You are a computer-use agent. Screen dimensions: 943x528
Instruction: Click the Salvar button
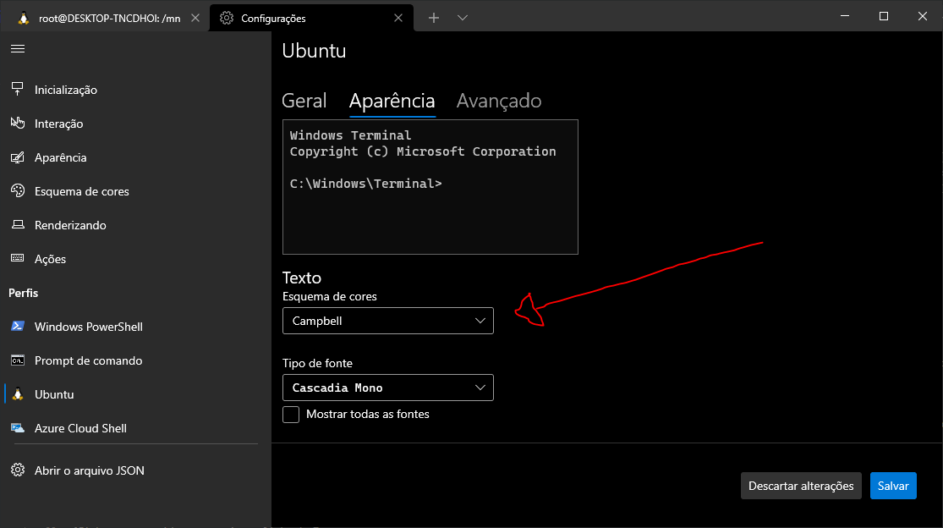pos(893,486)
